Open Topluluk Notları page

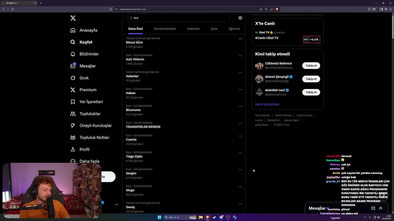pos(90,138)
